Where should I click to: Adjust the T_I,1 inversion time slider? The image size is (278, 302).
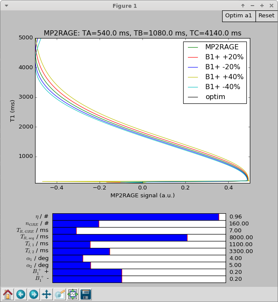(x=139, y=244)
